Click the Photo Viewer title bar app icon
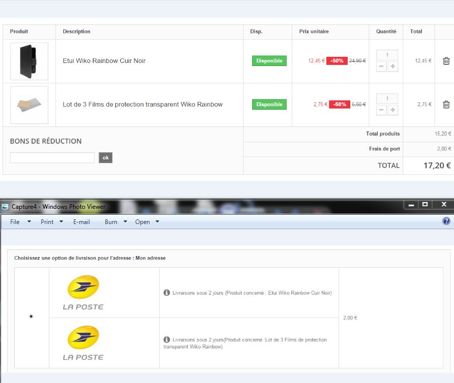This screenshot has height=383, width=454. [5, 207]
